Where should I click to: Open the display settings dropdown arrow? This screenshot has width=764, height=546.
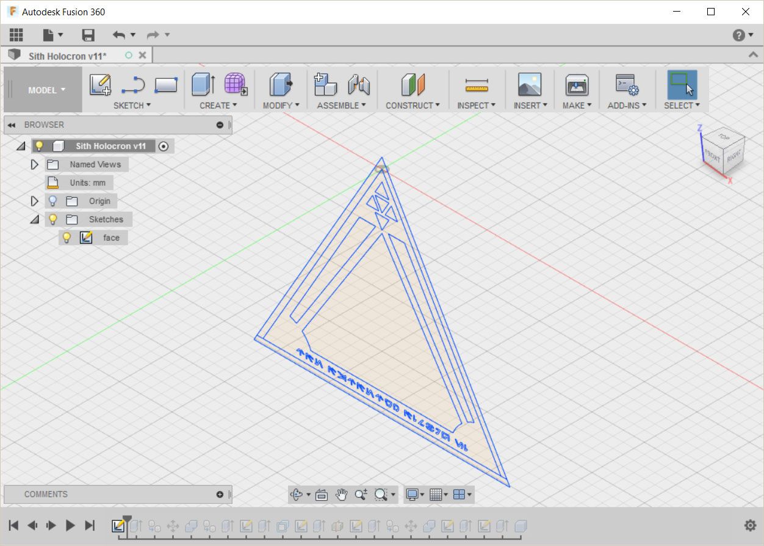pyautogui.click(x=423, y=495)
